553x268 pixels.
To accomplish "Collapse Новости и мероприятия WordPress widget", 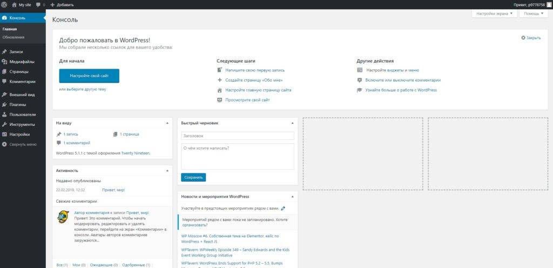I will [x=292, y=197].
